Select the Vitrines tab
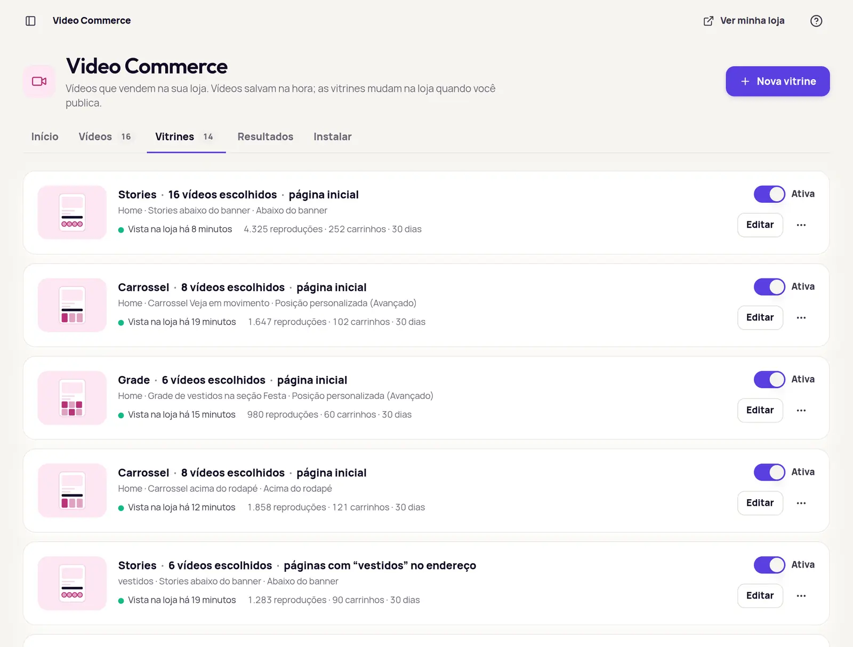This screenshot has height=647, width=853. (x=186, y=137)
